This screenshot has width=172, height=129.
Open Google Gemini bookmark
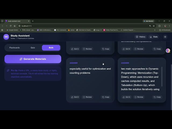point(12,30)
